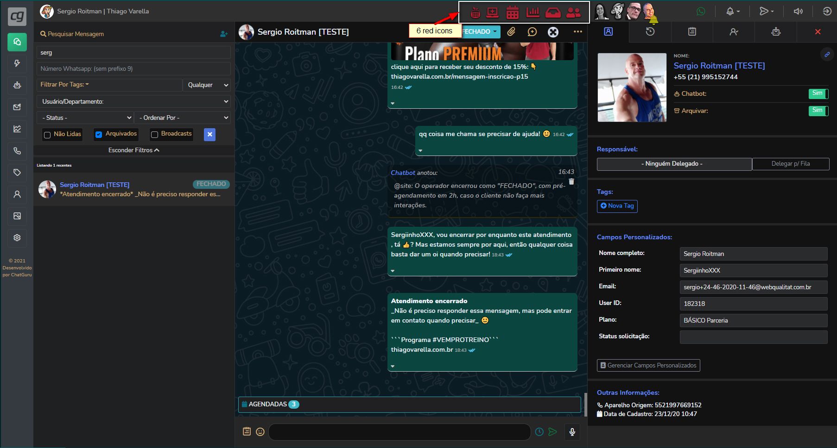
Task: Open the lightning bolt quick actions section
Action: tap(17, 63)
